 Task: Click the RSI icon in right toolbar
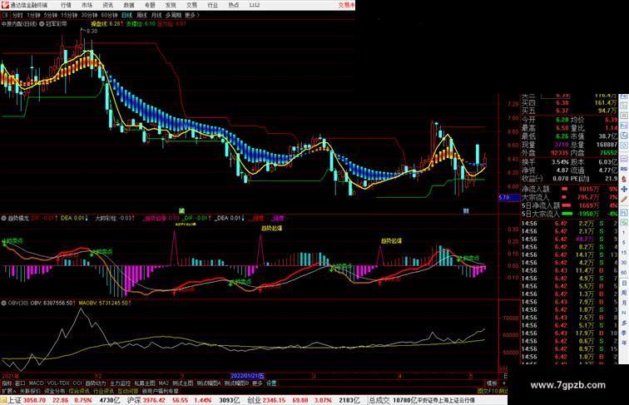pos(624,169)
